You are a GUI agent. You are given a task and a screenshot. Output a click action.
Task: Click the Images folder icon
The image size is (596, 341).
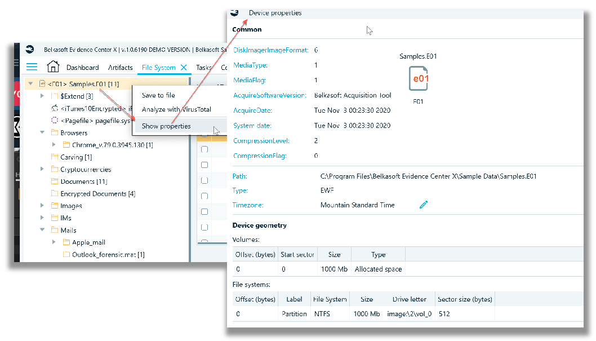pyautogui.click(x=55, y=206)
